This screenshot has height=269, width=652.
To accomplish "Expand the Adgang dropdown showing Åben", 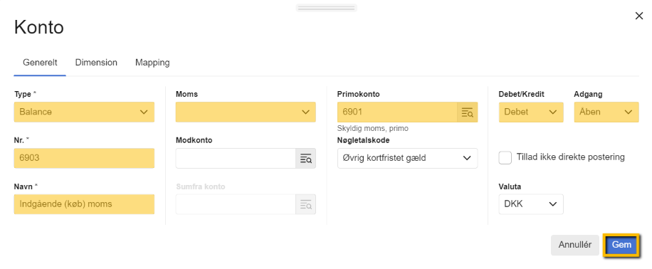I will pyautogui.click(x=606, y=112).
